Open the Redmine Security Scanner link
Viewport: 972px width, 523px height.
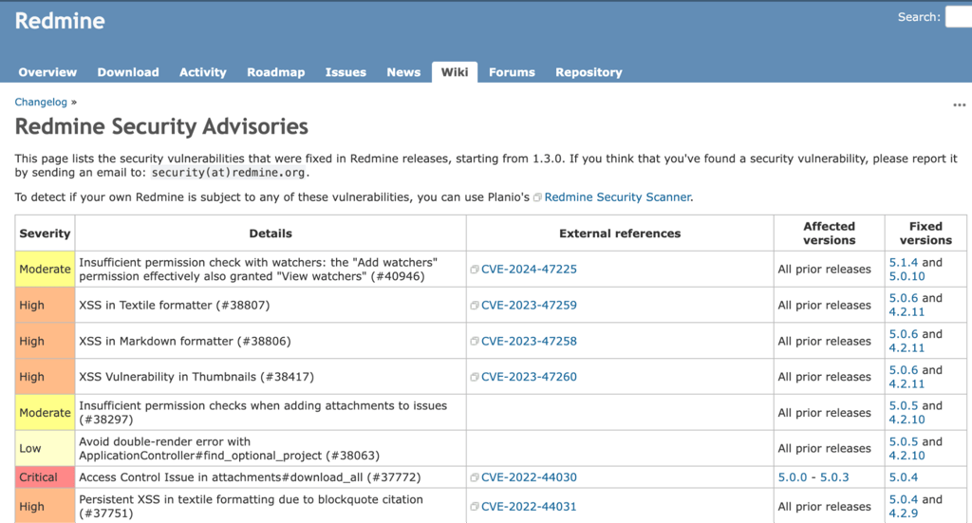617,197
